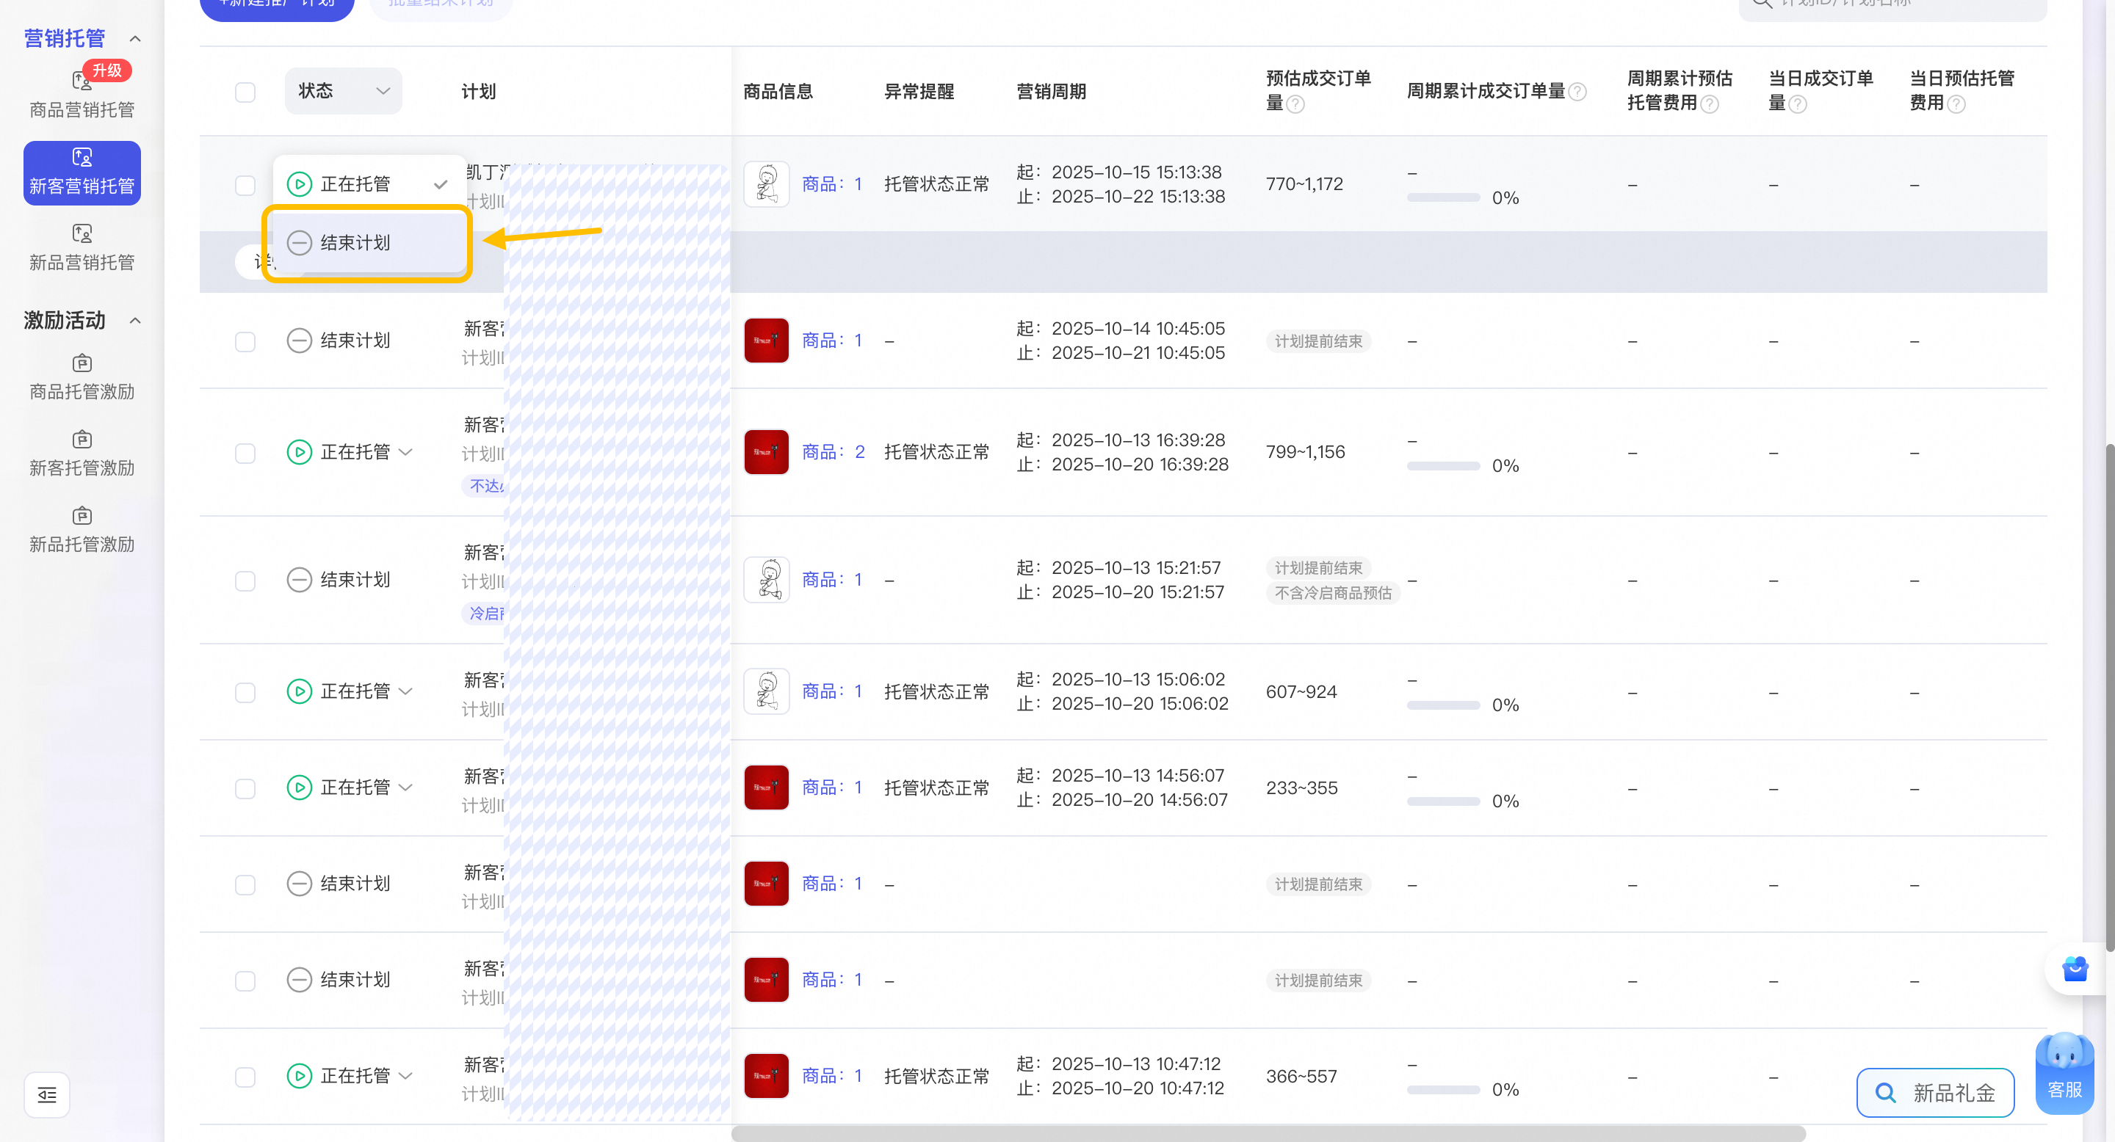2115x1142 pixels.
Task: Open 客服 mascot assistant icon
Action: (2064, 1072)
